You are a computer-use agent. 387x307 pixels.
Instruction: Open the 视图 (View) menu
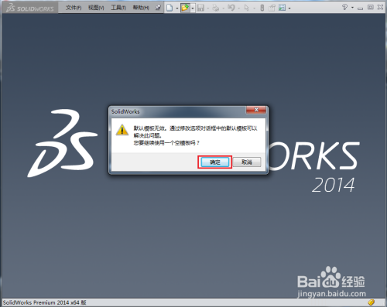tap(96, 8)
